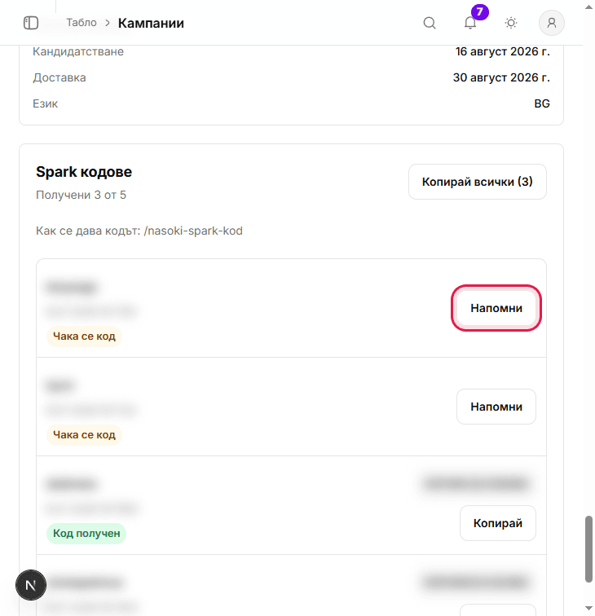The image size is (595, 616).
Task: Click Копирай всички (3) button
Action: pos(477,182)
